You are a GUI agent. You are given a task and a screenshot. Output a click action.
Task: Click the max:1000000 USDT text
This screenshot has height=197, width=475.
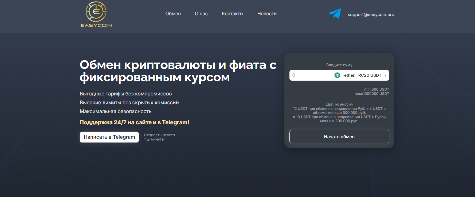372,94
